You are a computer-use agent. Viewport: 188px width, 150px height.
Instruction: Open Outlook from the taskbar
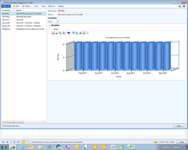point(31,147)
